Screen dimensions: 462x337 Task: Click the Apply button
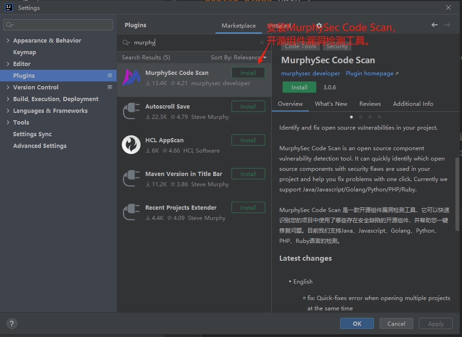pyautogui.click(x=436, y=324)
